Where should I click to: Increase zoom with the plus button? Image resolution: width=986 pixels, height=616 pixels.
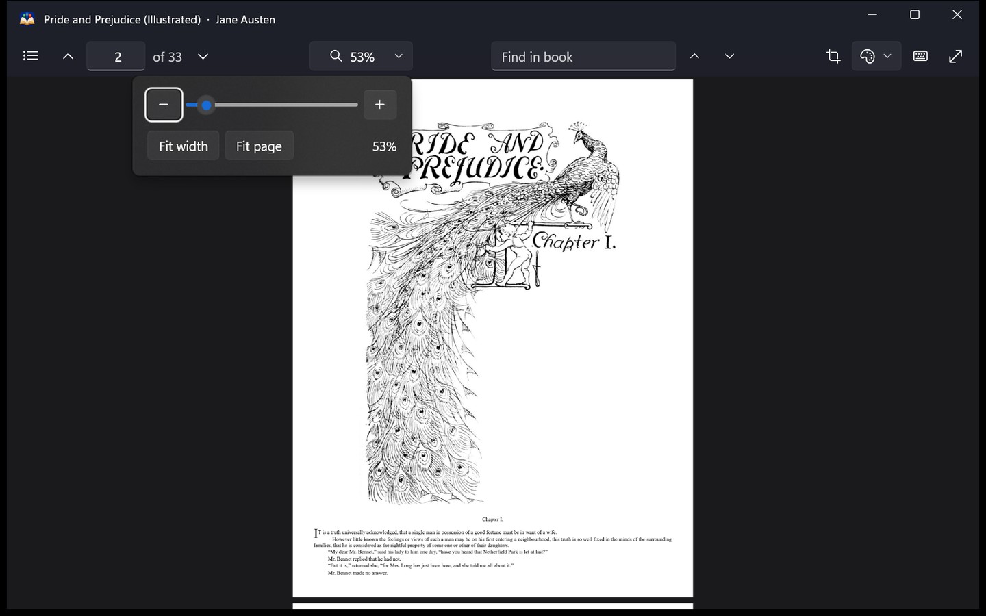coord(380,105)
